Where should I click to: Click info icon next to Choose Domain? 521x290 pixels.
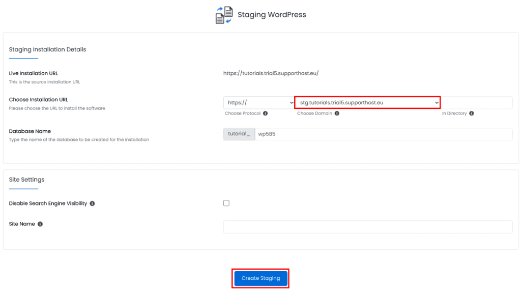pyautogui.click(x=337, y=113)
